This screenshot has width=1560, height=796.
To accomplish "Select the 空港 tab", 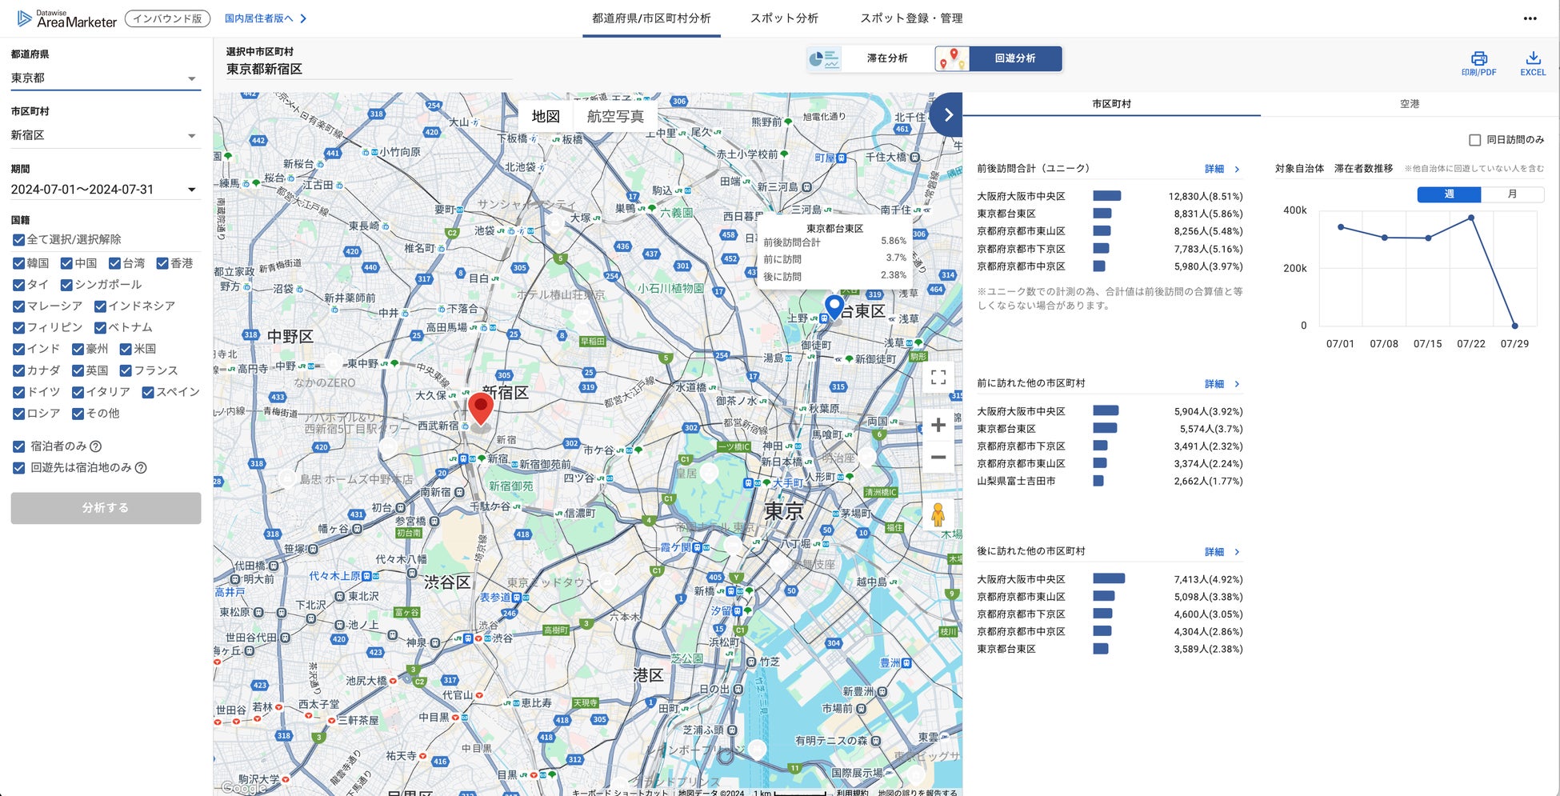I will 1409,104.
